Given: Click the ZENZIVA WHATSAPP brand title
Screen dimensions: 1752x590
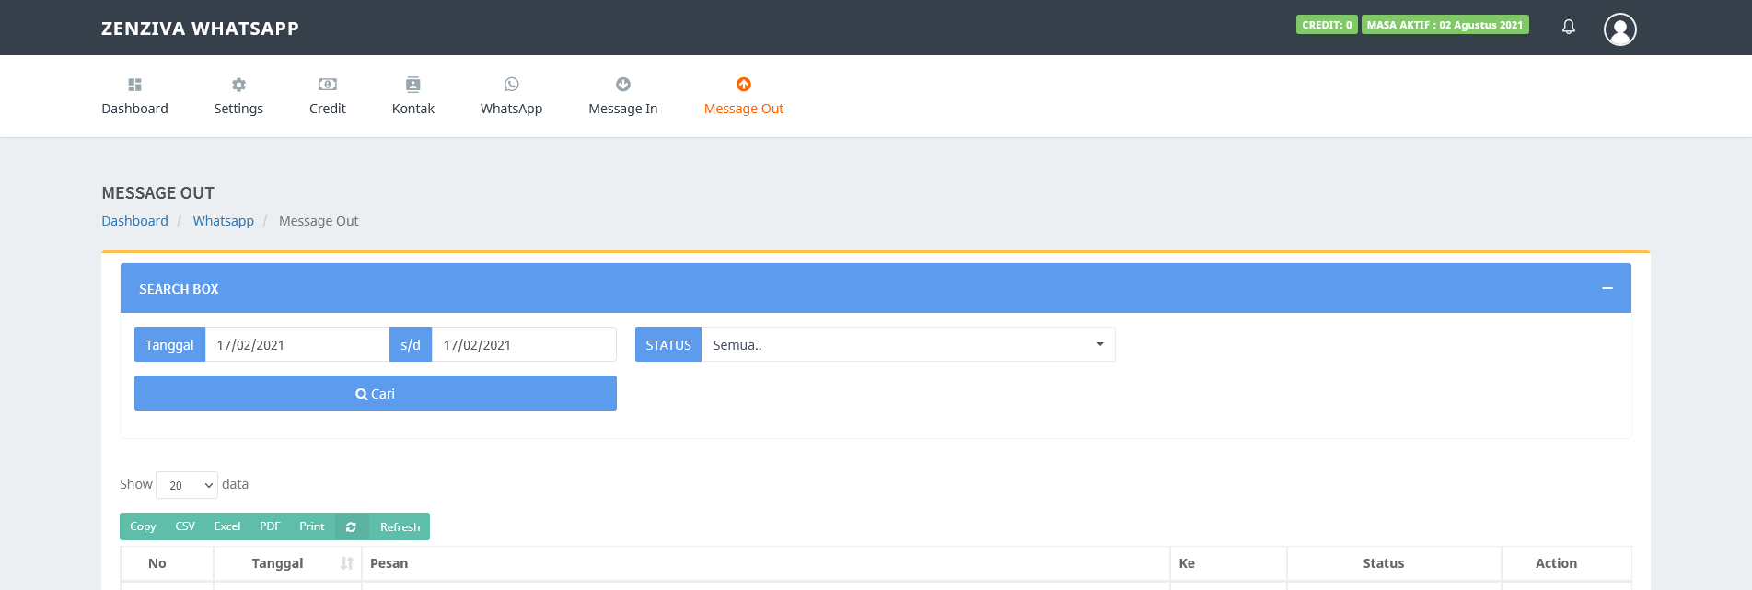Looking at the screenshot, I should (x=200, y=29).
